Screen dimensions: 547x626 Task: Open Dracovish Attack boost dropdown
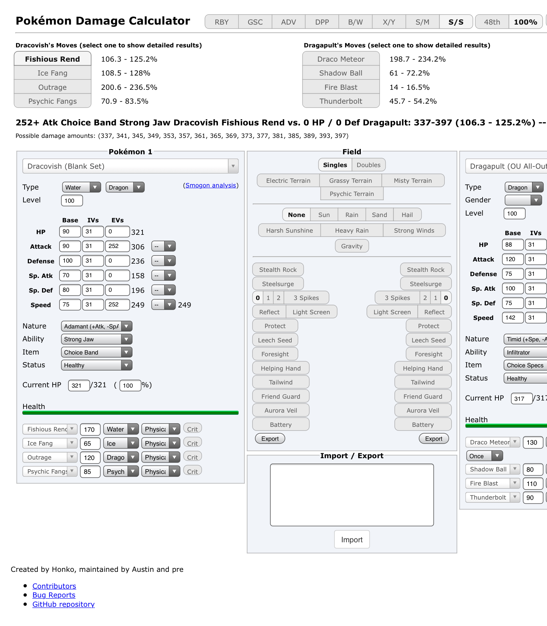click(x=163, y=246)
